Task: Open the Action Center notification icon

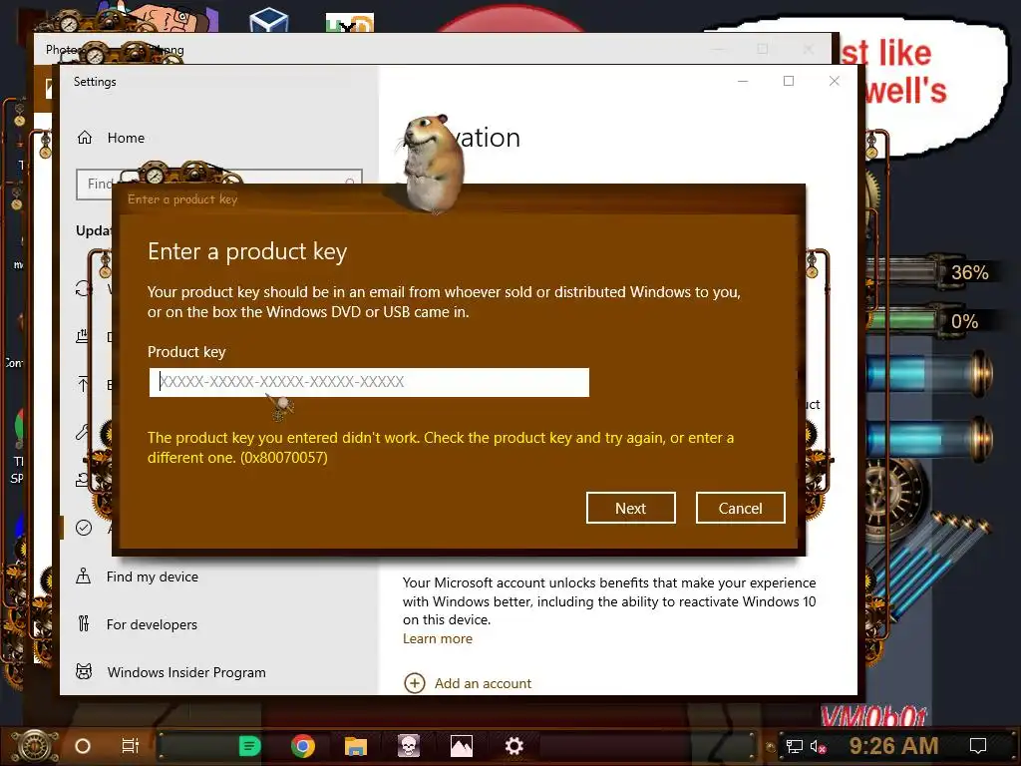Action: [978, 746]
